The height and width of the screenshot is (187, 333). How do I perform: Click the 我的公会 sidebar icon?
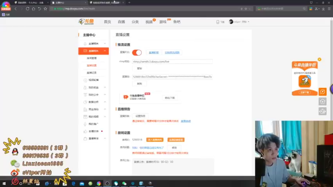click(85, 95)
